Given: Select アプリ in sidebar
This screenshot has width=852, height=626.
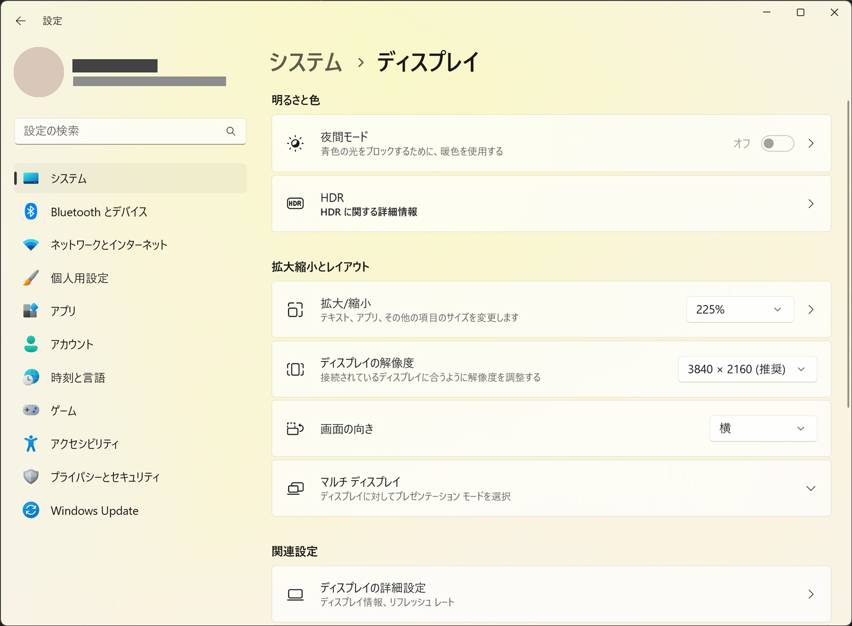Looking at the screenshot, I should click(x=130, y=311).
